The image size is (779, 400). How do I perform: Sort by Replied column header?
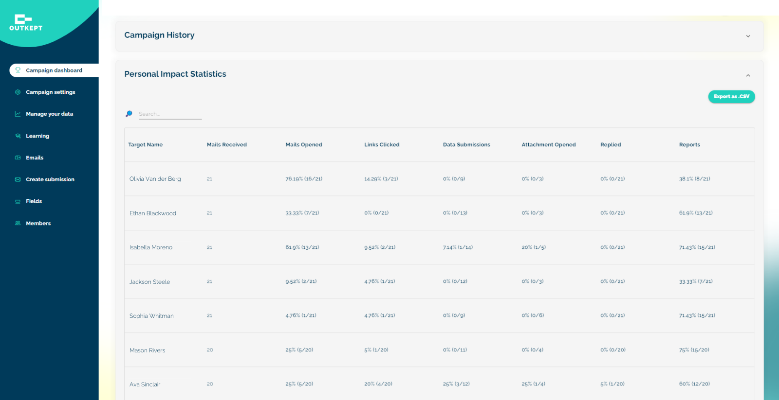(611, 145)
